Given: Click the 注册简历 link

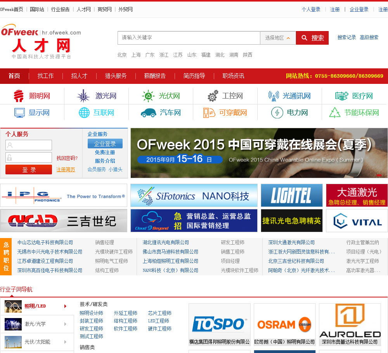Looking at the screenshot, I should click(x=66, y=169).
